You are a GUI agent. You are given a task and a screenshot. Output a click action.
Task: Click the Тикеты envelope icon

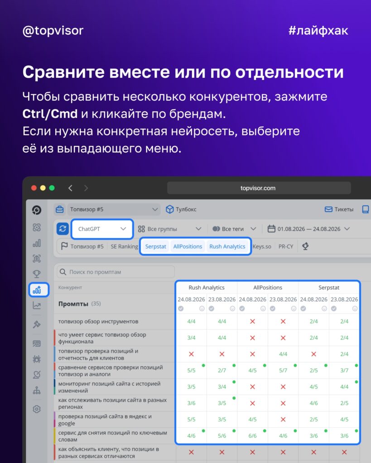(x=328, y=209)
